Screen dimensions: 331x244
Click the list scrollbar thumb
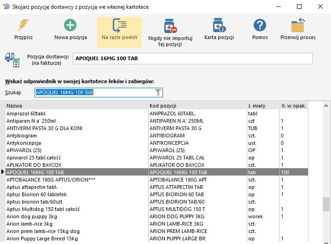[x=326, y=204]
